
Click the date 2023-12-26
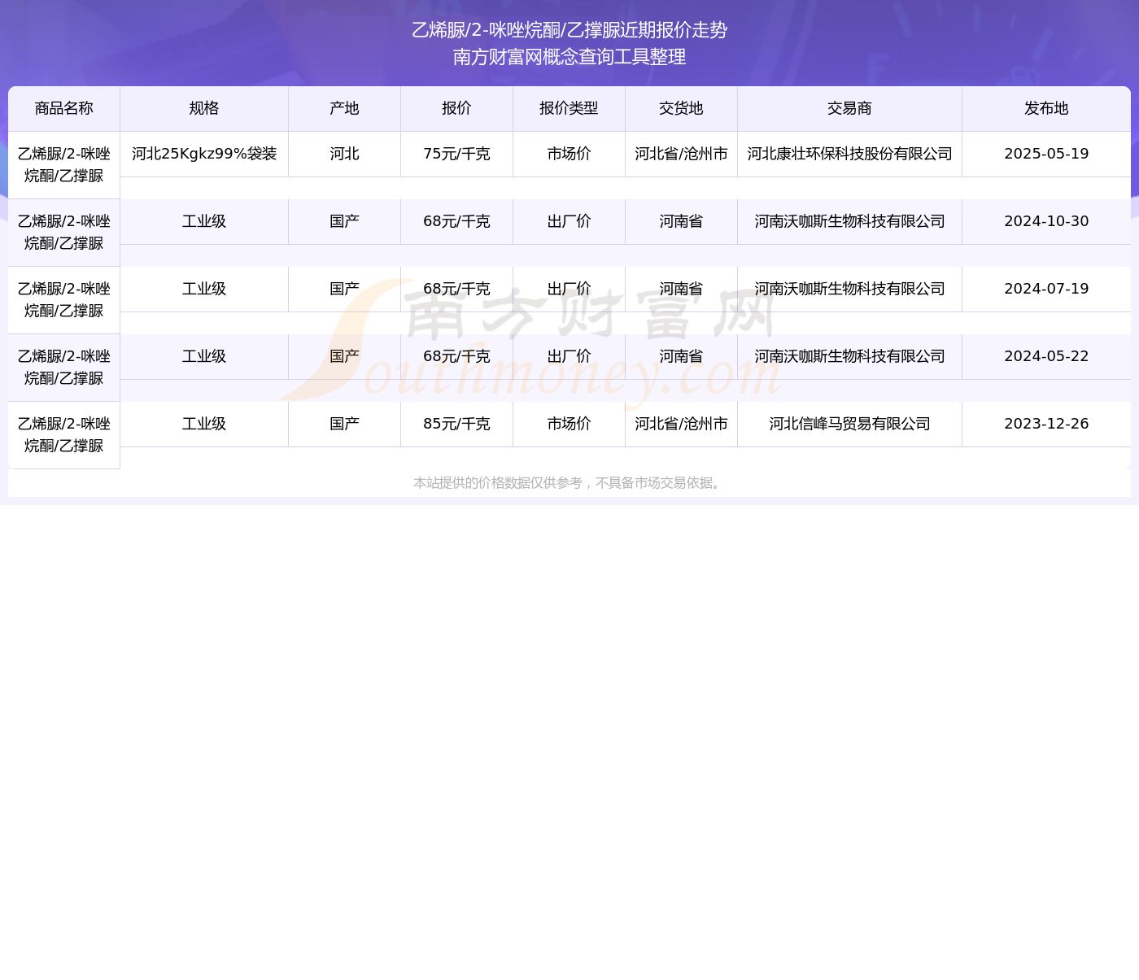(1046, 424)
